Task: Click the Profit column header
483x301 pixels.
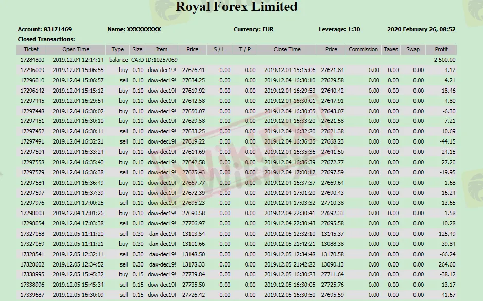Action: point(441,49)
